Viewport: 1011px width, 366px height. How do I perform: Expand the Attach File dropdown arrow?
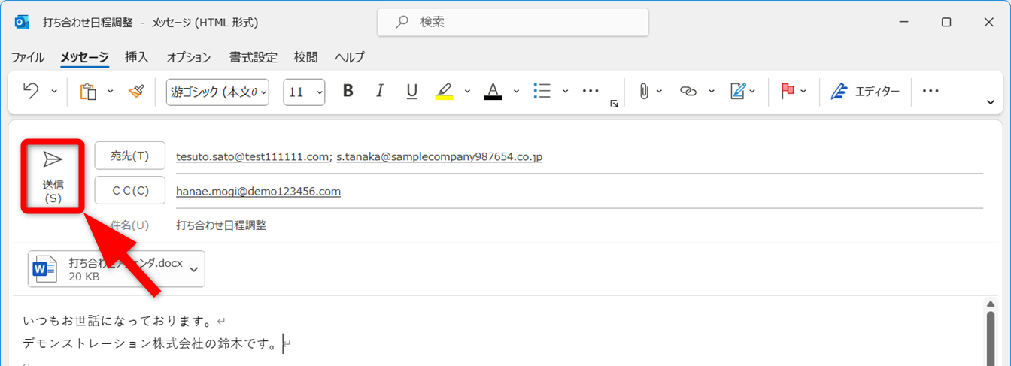(660, 92)
